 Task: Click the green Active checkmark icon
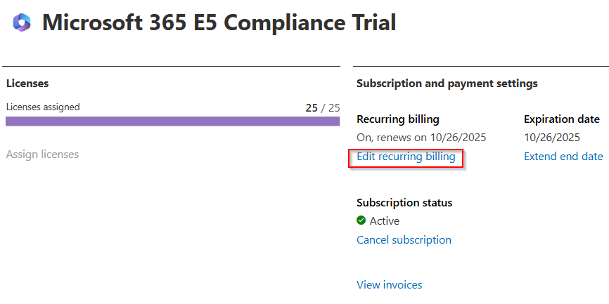pyautogui.click(x=361, y=220)
